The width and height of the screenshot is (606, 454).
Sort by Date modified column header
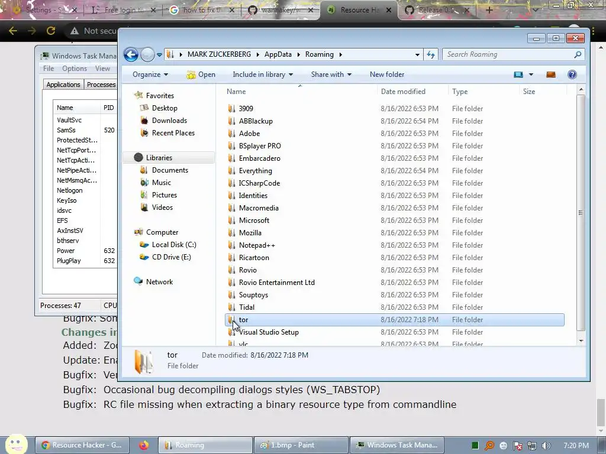[x=403, y=92]
